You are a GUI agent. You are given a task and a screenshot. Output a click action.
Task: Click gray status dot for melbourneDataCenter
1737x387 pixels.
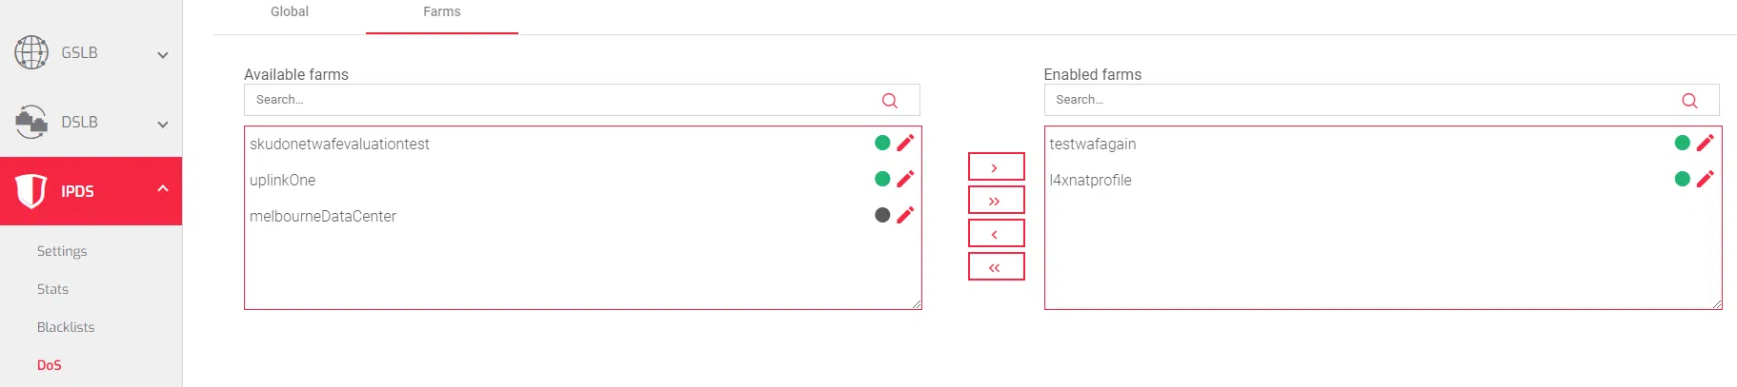[882, 215]
